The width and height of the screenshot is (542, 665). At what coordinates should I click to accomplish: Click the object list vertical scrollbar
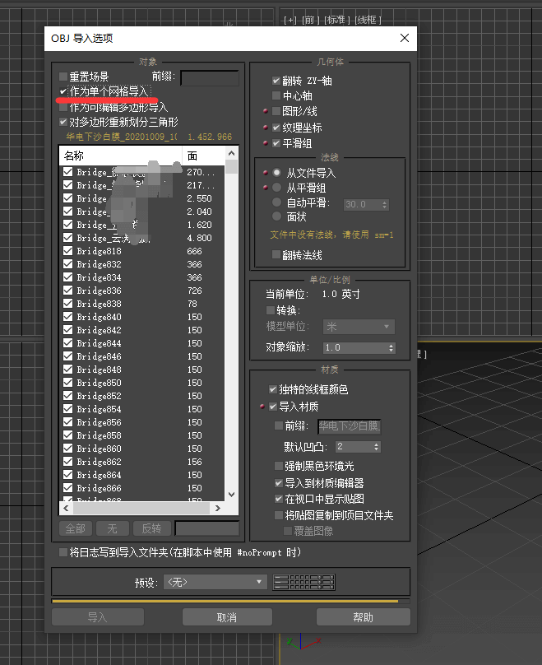point(232,329)
